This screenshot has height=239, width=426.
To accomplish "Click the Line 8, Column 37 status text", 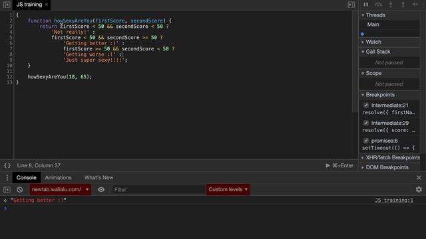I will (x=39, y=165).
